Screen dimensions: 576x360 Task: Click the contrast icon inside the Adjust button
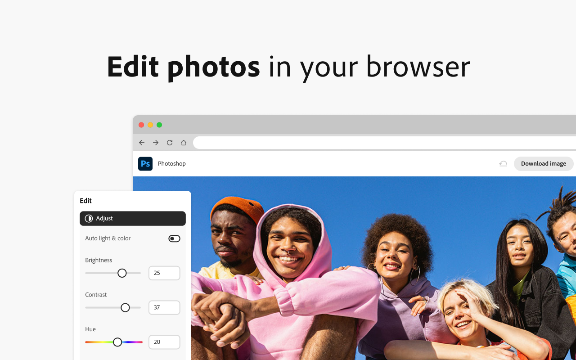pos(89,218)
